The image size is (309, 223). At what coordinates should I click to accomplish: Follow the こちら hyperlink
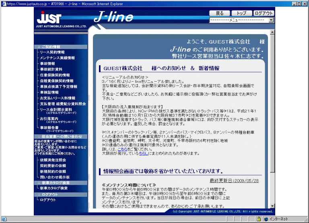pyautogui.click(x=122, y=149)
